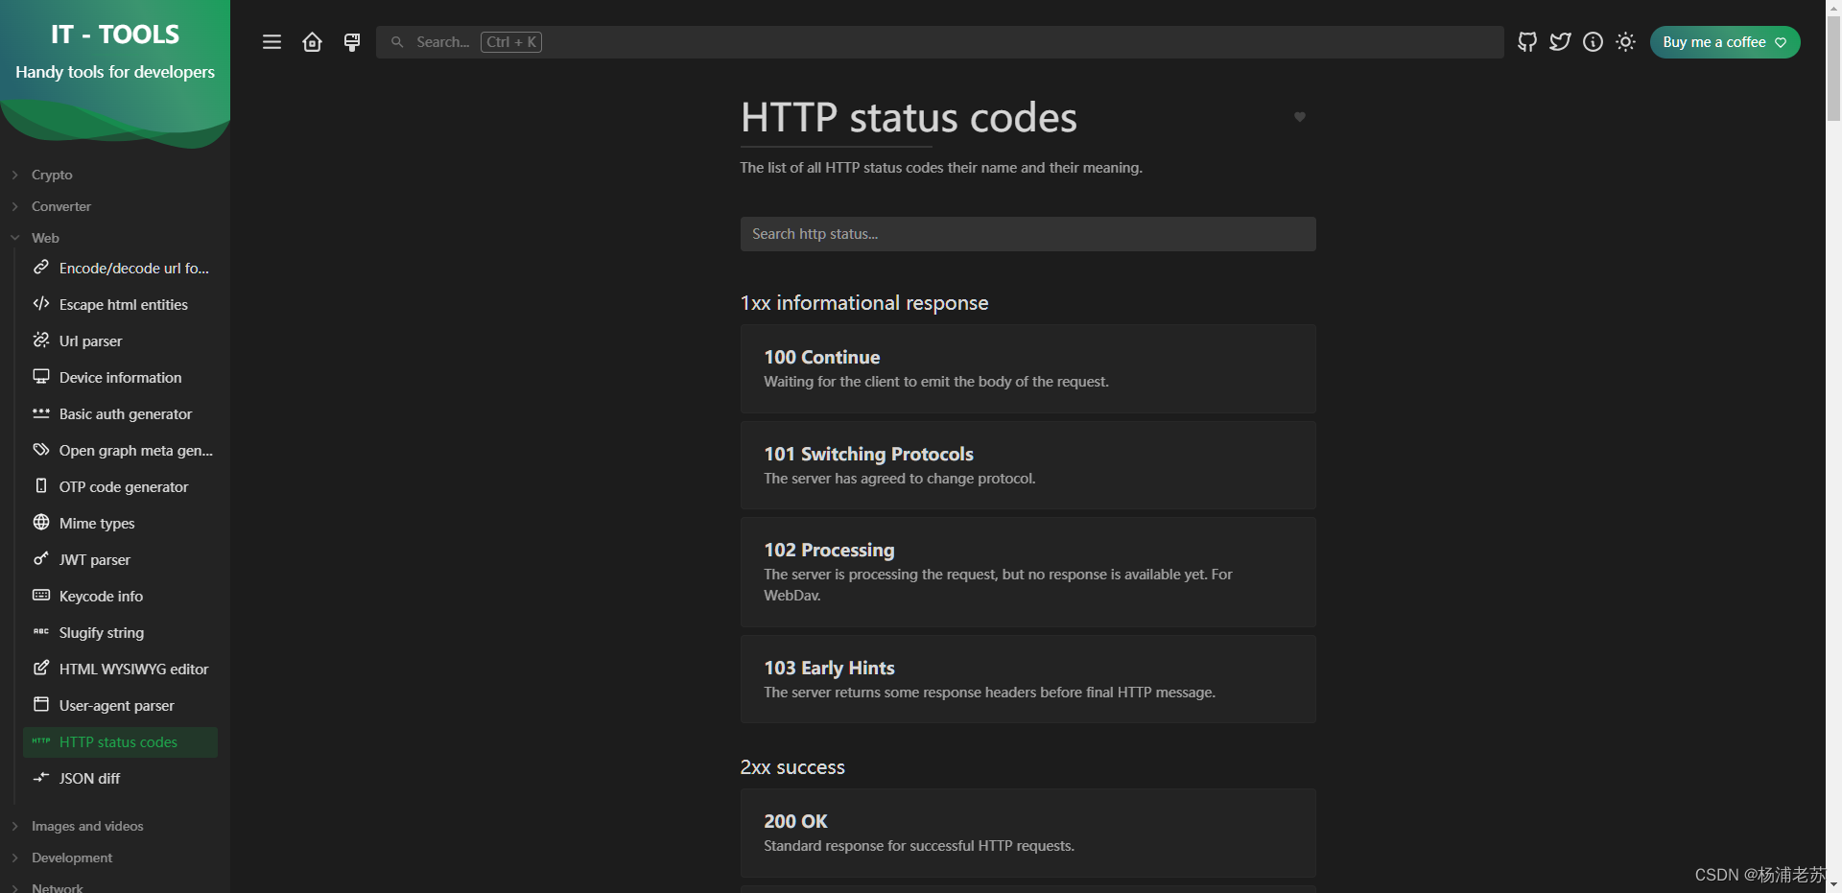Open the About info icon
The image size is (1842, 893).
1593,42
